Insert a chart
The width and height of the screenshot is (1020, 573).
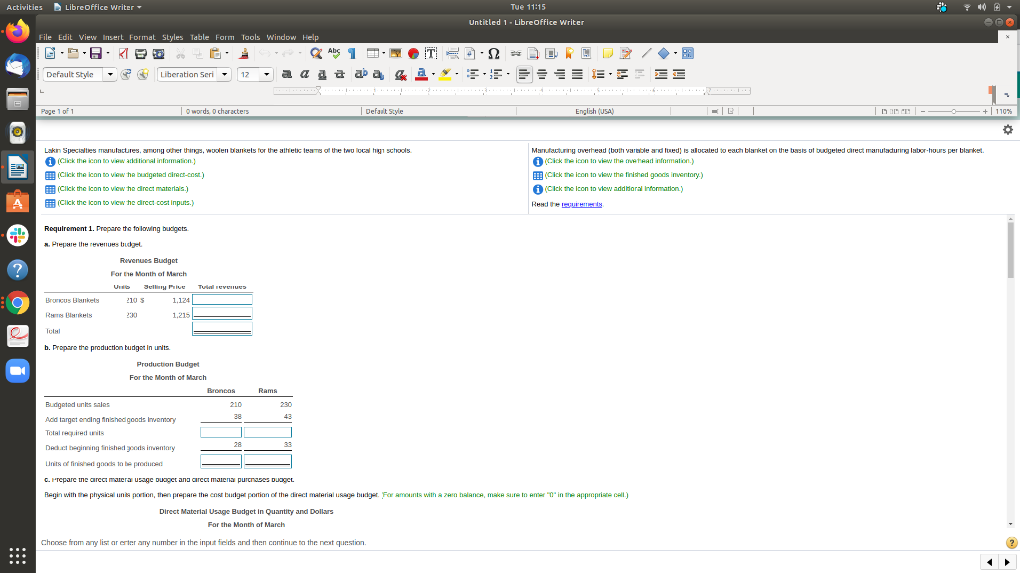(413, 54)
